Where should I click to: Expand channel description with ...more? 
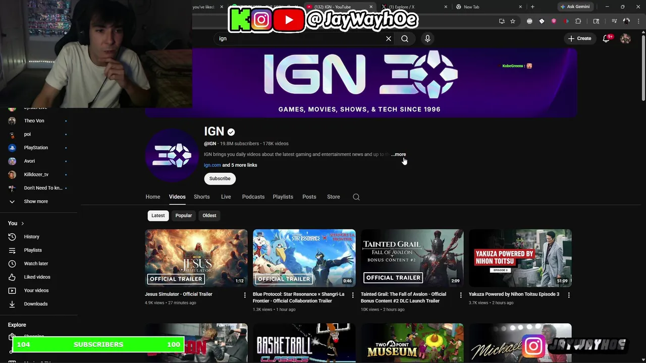point(398,154)
